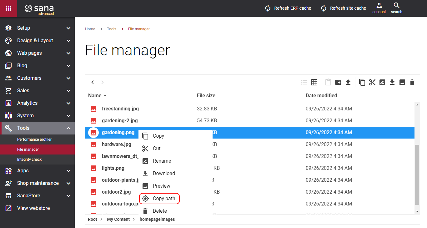The width and height of the screenshot is (427, 228).
Task: Choose Copy path in context menu
Action: (175, 199)
